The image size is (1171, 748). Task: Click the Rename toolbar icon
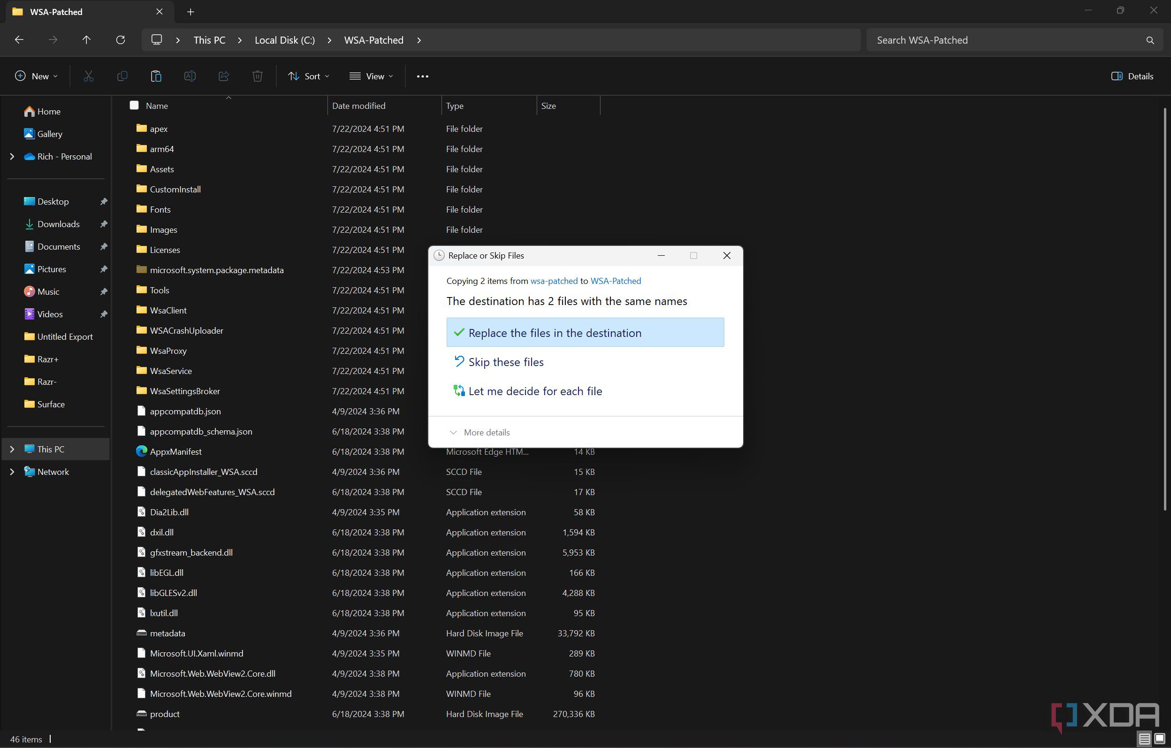tap(190, 76)
